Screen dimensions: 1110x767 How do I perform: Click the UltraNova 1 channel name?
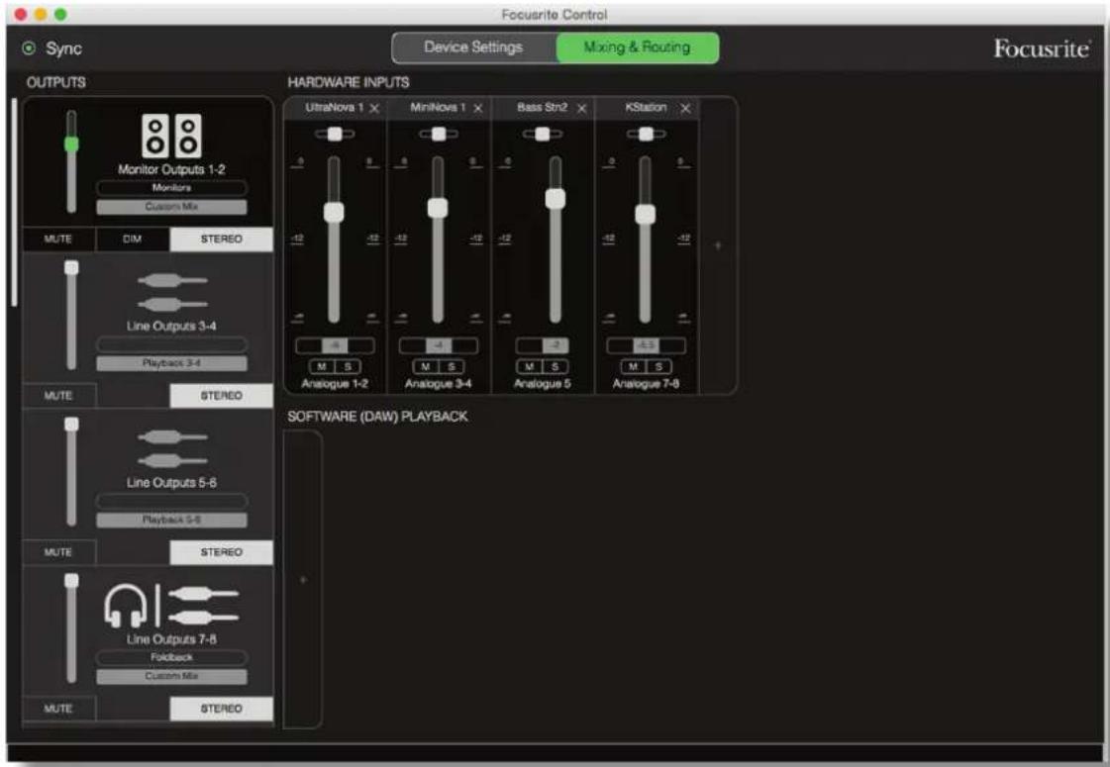point(334,108)
